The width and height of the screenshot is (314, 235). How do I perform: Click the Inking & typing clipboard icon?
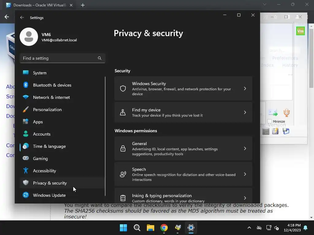coord(123,198)
